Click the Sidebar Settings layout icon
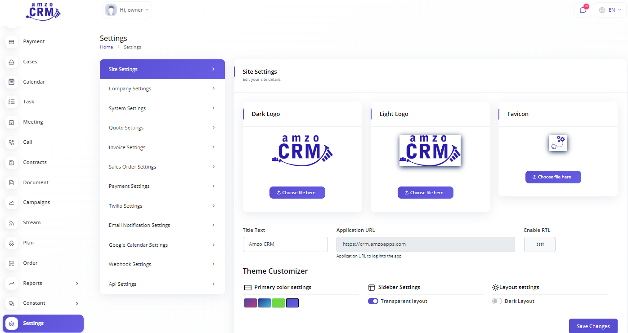 372,288
